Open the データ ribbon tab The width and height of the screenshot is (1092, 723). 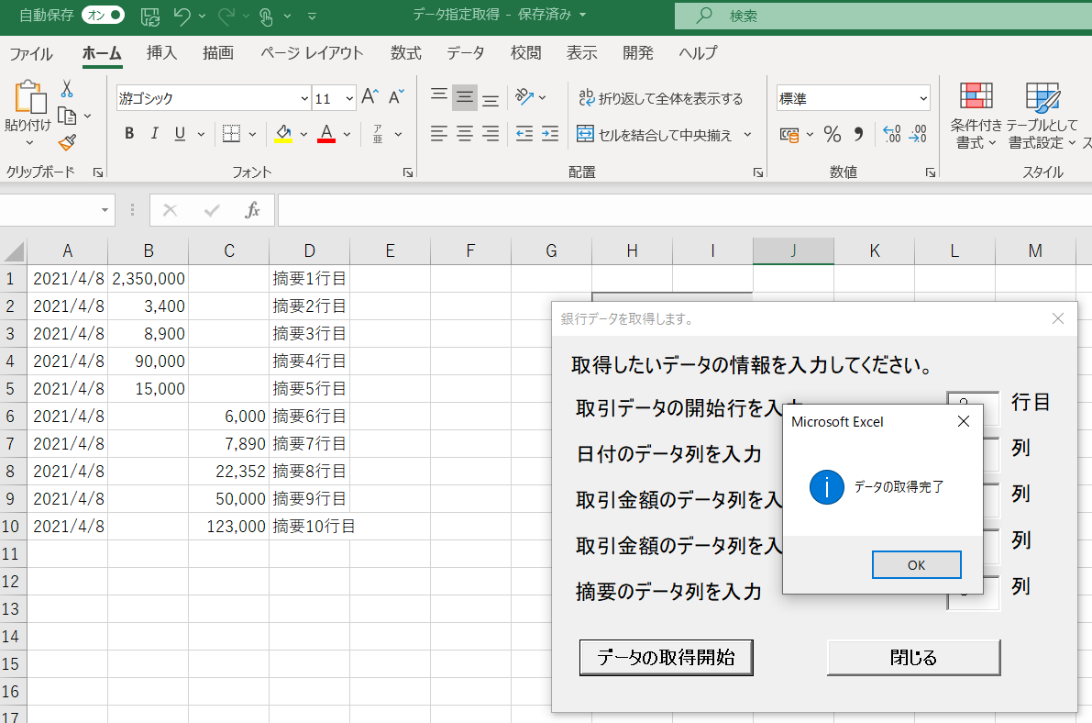pyautogui.click(x=465, y=53)
